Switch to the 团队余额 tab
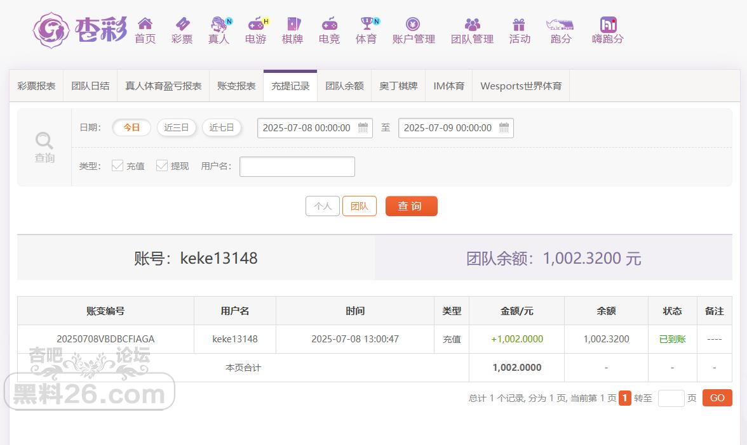 click(344, 86)
